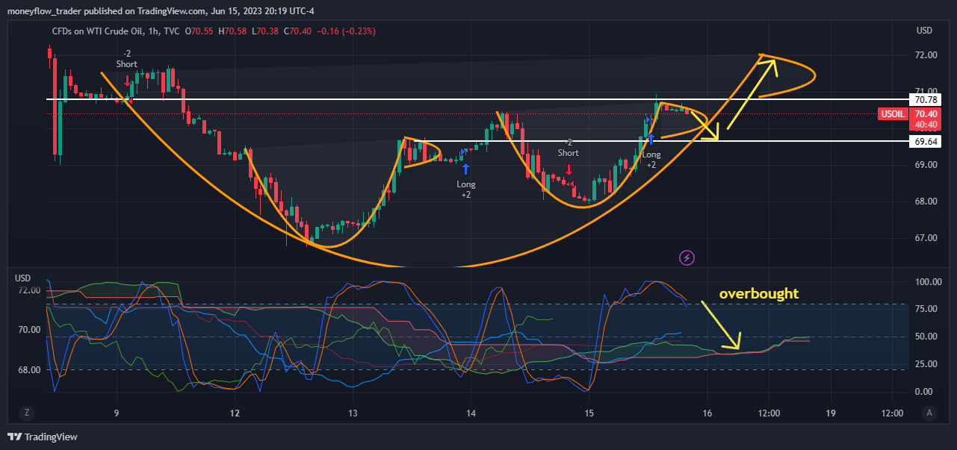Click the 'Short' label near June 9

pos(127,64)
